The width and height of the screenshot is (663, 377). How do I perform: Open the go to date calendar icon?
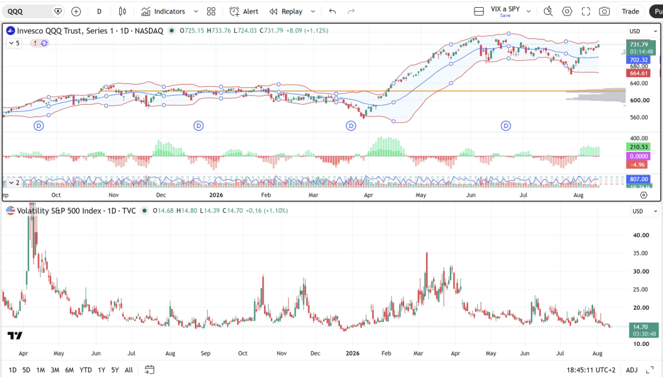[150, 370]
